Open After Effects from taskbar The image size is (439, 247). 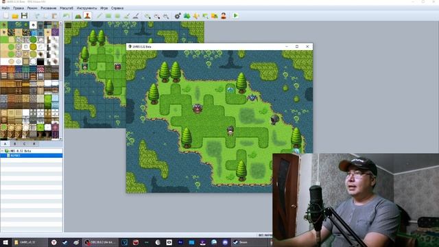tap(180, 242)
